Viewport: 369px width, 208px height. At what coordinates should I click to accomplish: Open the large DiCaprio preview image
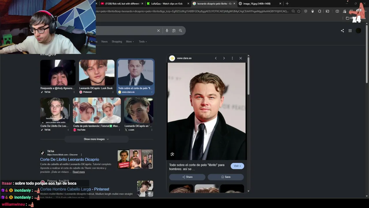[x=207, y=111]
